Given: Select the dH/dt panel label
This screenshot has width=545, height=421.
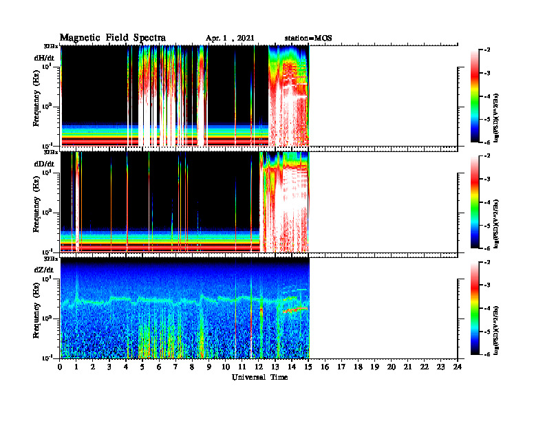Looking at the screenshot, I should [x=44, y=58].
